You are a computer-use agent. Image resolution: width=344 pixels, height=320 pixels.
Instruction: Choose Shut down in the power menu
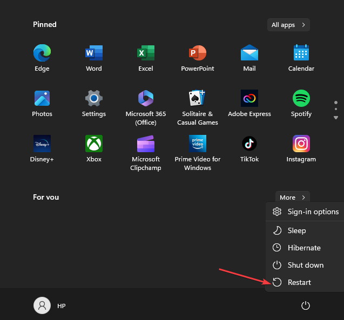[305, 265]
